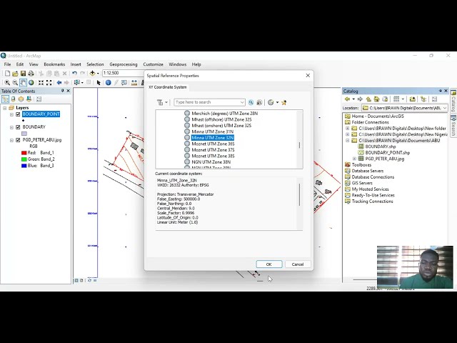457x343 pixels.
Task: Create a new map document from the Standard toolbar
Action: (7, 74)
